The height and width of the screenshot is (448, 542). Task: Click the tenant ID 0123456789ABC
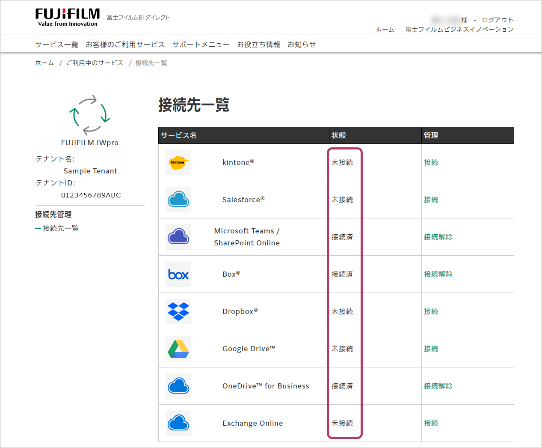point(91,195)
